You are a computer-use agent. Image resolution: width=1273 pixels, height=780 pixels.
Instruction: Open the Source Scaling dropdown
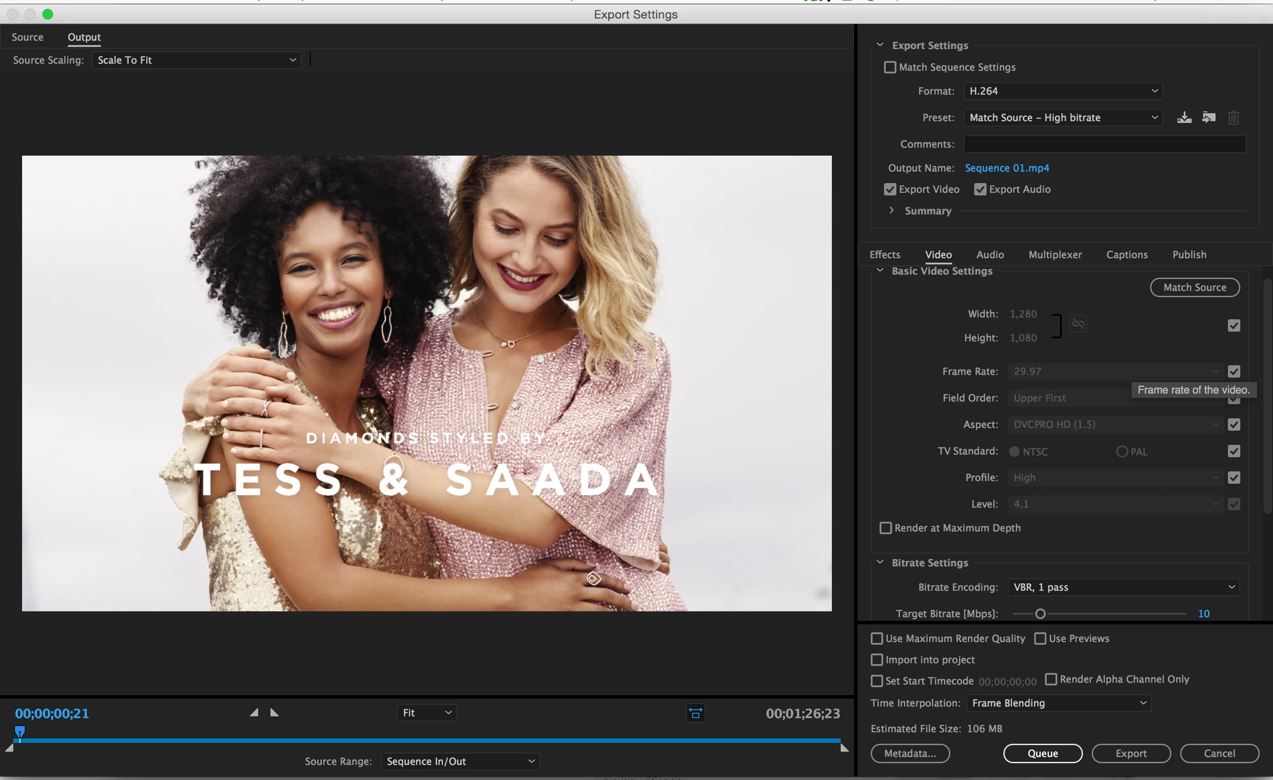pos(196,60)
